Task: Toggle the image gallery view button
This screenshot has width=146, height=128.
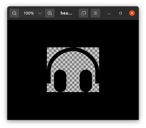Action: coord(83,13)
